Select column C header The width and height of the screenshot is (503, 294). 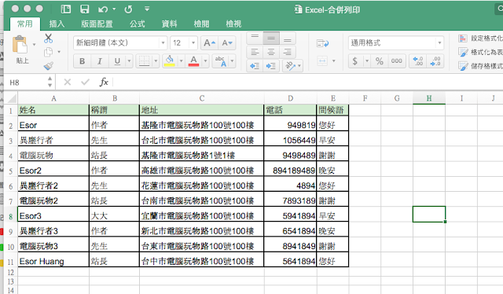(x=202, y=98)
